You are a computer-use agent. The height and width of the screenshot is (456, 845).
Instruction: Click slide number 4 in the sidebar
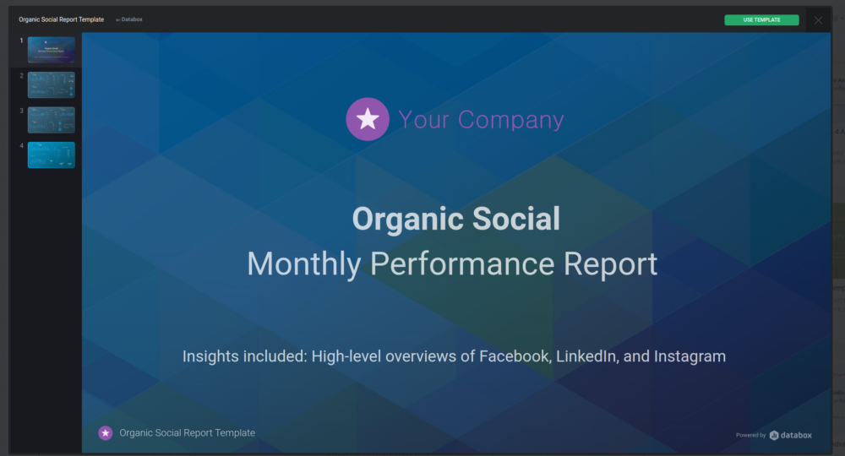tap(22, 145)
